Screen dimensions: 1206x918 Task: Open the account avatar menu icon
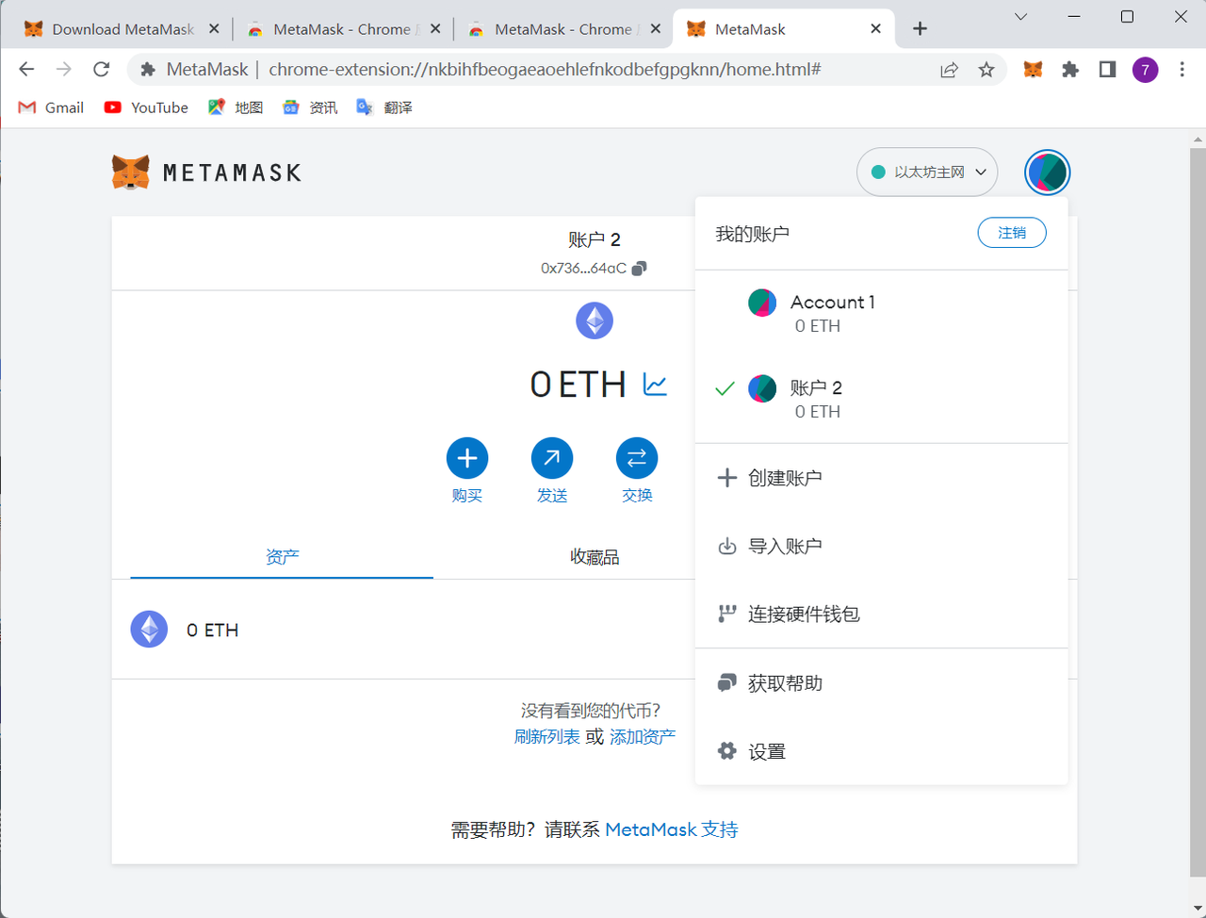1047,172
